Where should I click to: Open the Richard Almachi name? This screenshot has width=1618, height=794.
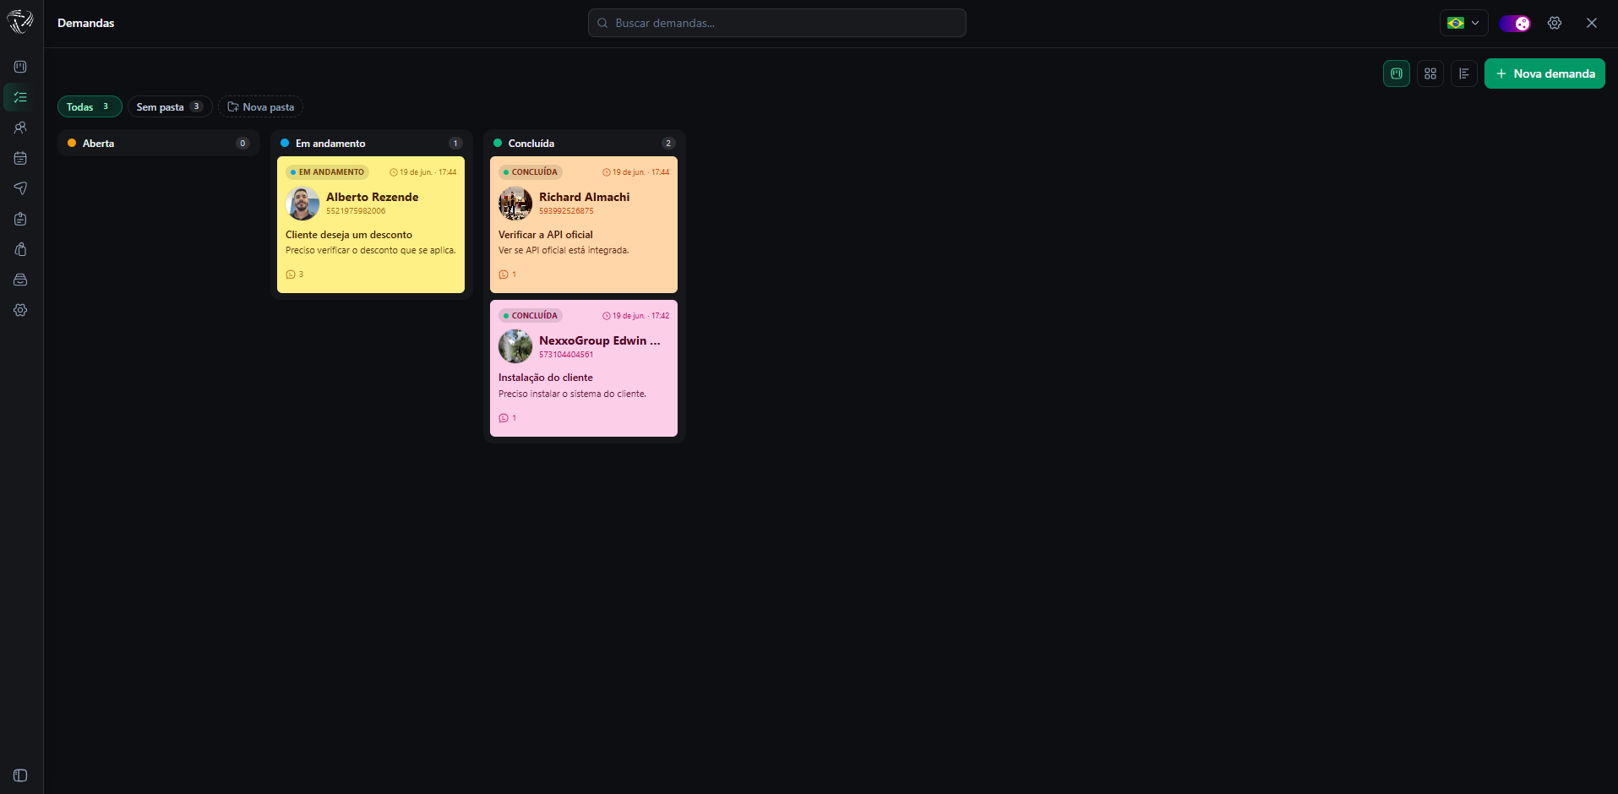tap(585, 197)
